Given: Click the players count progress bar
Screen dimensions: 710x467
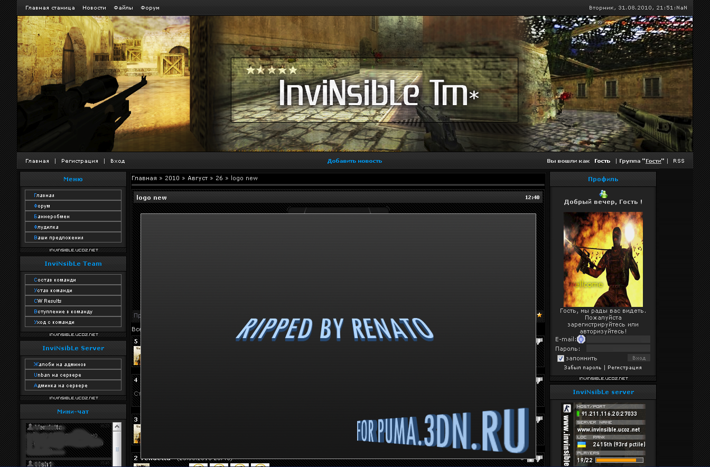Looking at the screenshot, I should point(619,460).
